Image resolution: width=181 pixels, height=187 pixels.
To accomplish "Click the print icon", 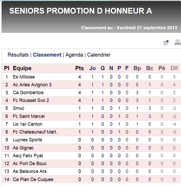I will click(178, 43).
